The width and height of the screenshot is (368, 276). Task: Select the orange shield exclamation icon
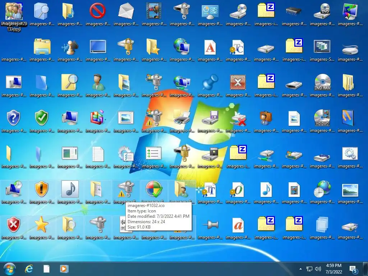pyautogui.click(x=42, y=189)
